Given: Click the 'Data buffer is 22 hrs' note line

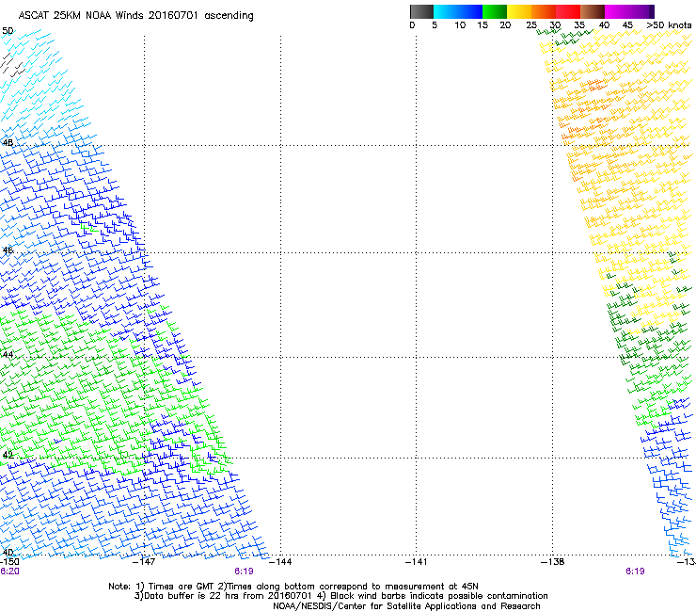Looking at the screenshot, I should pos(340,596).
